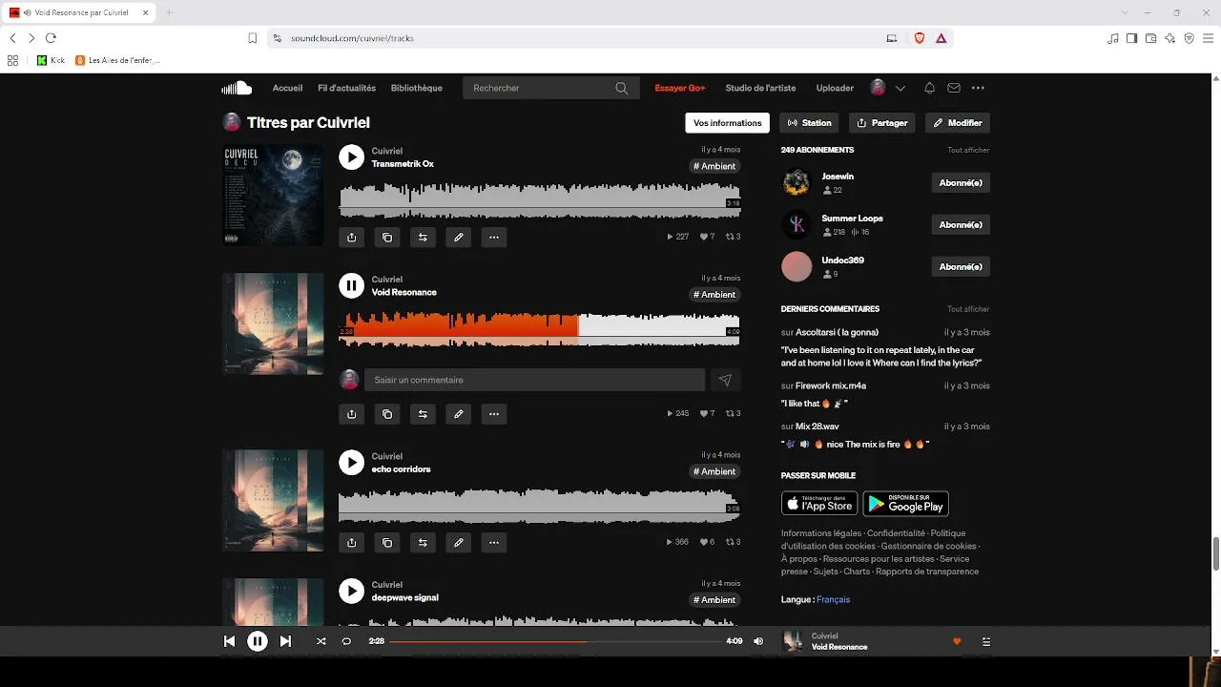1221x687 pixels.
Task: Play the deepwave signal track
Action: 352,592
